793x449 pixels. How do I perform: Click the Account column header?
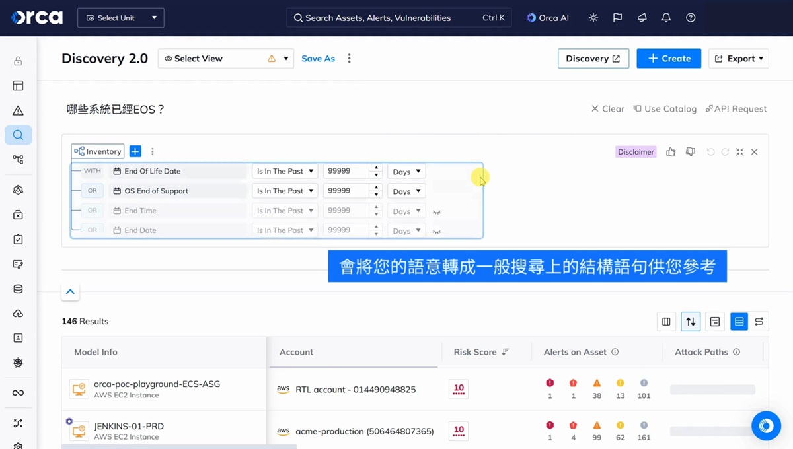[296, 352]
